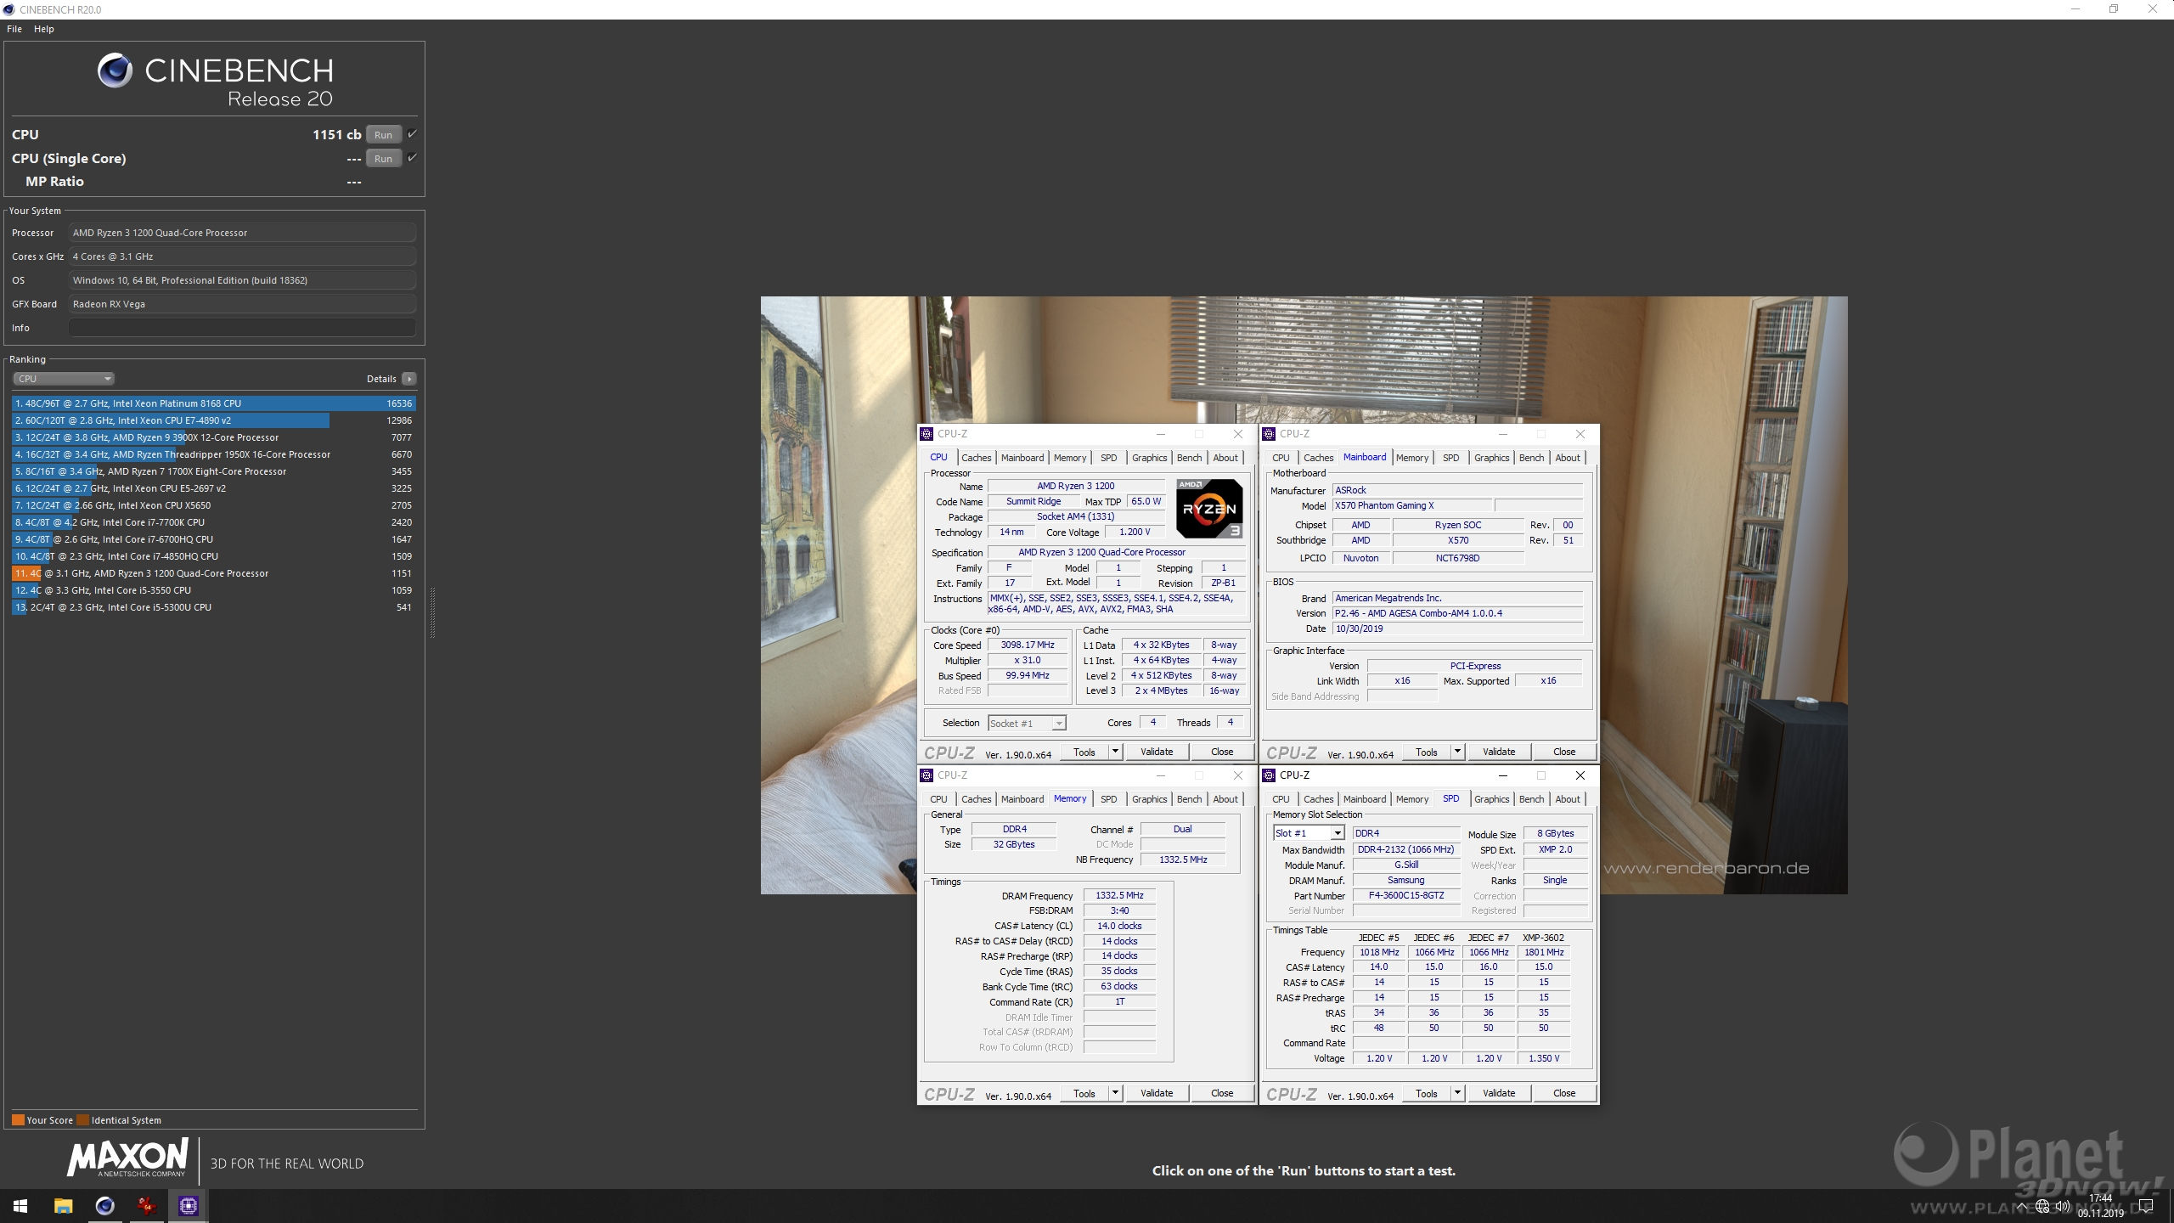2174x1223 pixels.
Task: Click the Identical System brown swatch
Action: [82, 1119]
